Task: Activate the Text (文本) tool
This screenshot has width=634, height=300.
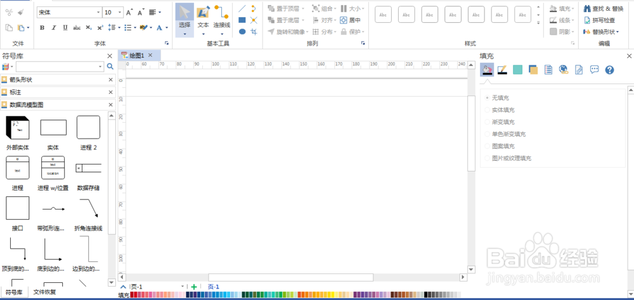Action: tap(203, 20)
